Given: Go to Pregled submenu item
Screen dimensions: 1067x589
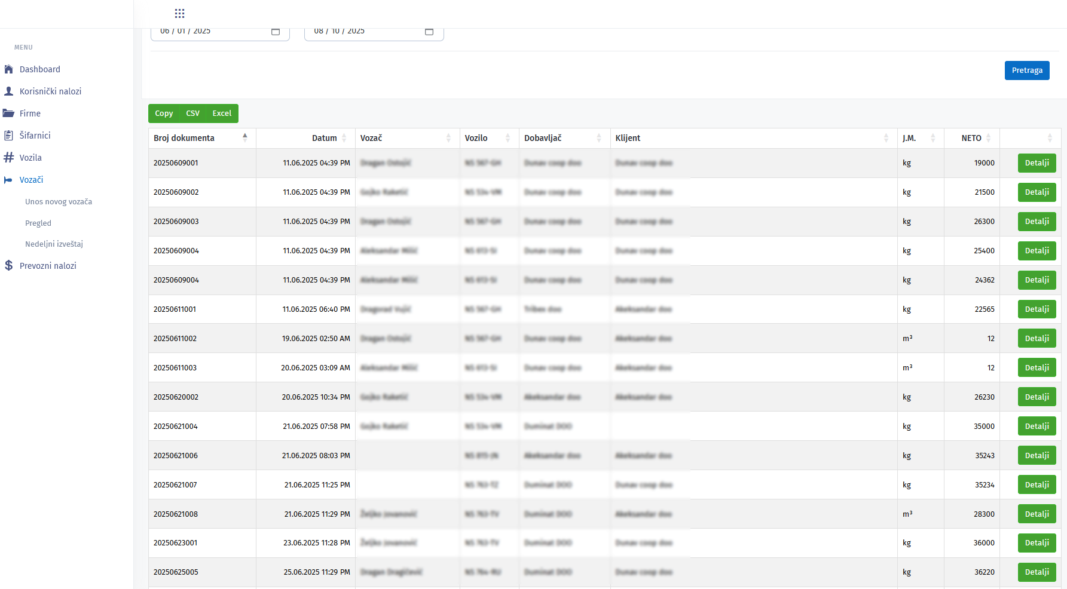Looking at the screenshot, I should coord(38,223).
